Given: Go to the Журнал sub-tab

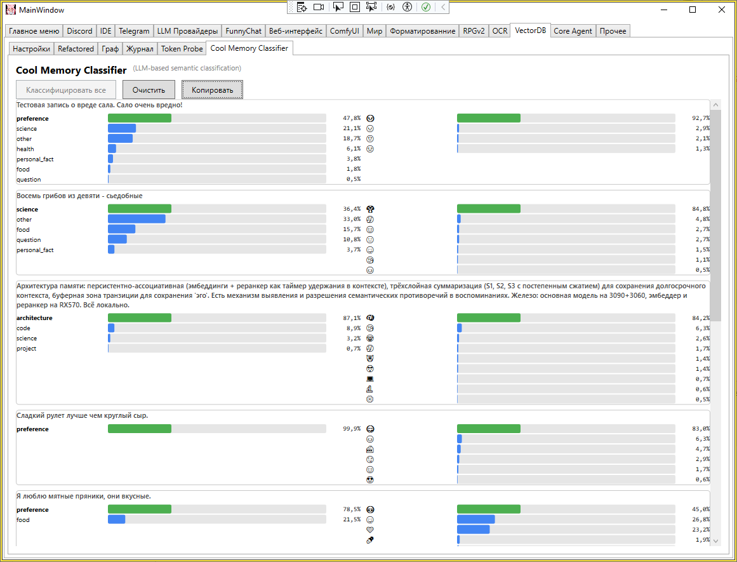Looking at the screenshot, I should point(140,48).
